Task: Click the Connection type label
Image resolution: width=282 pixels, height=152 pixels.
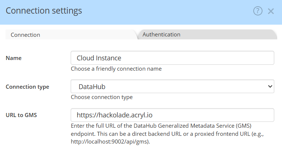Action: click(x=28, y=87)
